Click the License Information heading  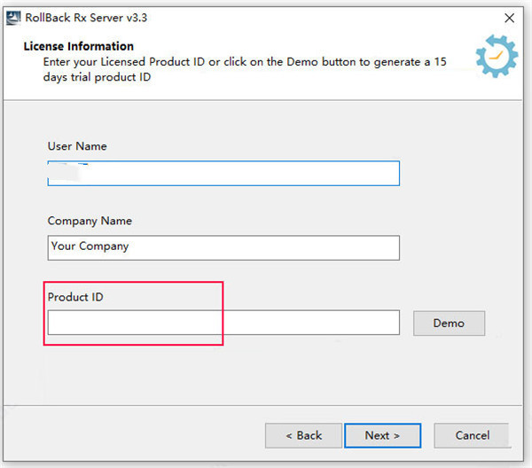pyautogui.click(x=78, y=46)
